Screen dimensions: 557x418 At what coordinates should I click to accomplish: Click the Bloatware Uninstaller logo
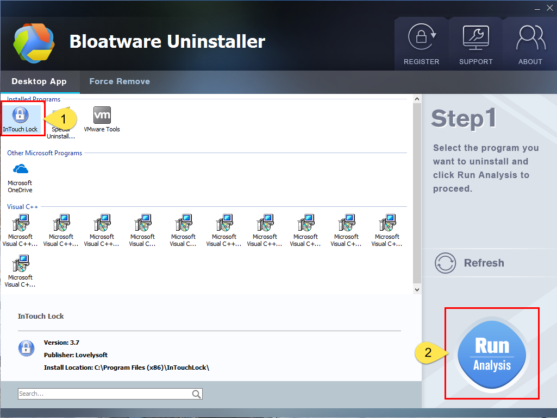pos(34,43)
